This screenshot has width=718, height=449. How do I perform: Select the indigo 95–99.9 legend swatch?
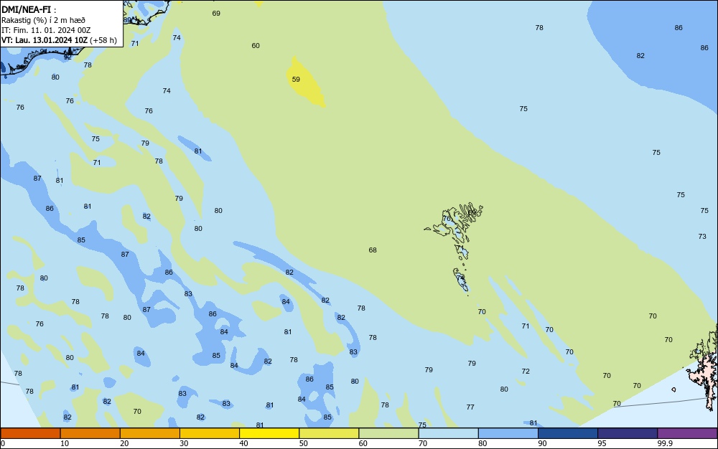pyautogui.click(x=628, y=433)
